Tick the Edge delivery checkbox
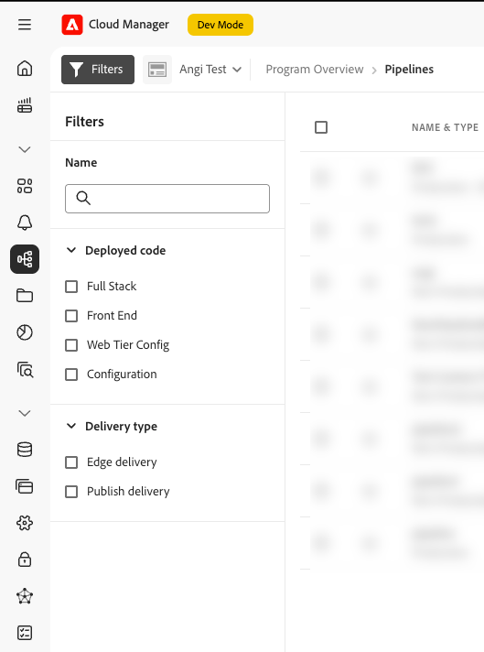The image size is (484, 652). 71,462
